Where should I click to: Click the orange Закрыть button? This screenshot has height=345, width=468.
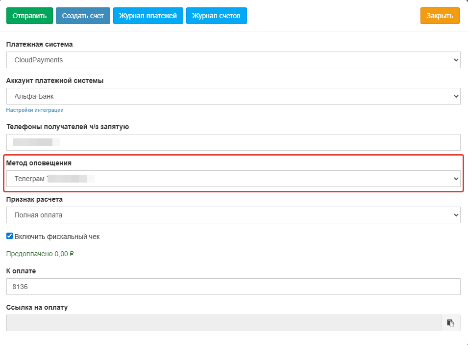[x=440, y=16]
